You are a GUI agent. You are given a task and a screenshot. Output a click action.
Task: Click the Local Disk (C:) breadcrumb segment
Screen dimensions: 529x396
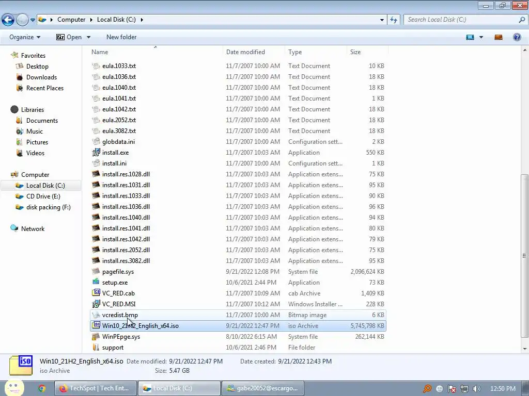pyautogui.click(x=116, y=20)
